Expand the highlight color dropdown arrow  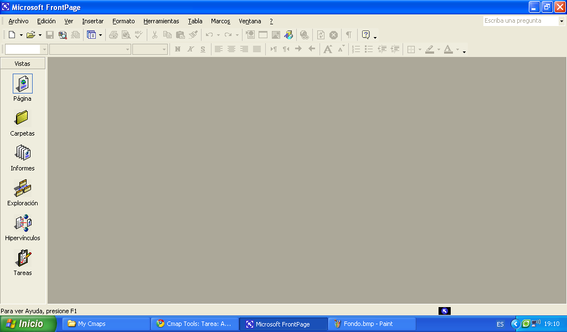pos(439,49)
